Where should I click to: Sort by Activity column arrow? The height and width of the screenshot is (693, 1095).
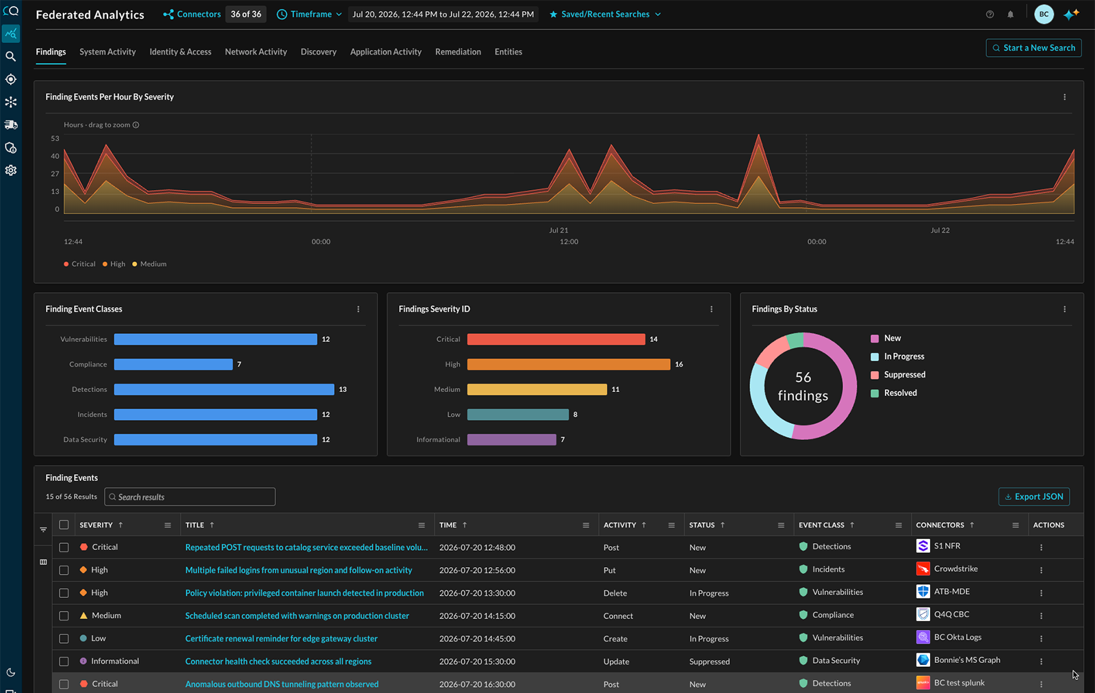(x=644, y=525)
